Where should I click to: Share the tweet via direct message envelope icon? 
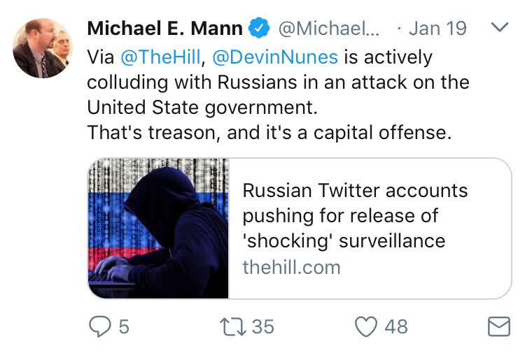[499, 326]
